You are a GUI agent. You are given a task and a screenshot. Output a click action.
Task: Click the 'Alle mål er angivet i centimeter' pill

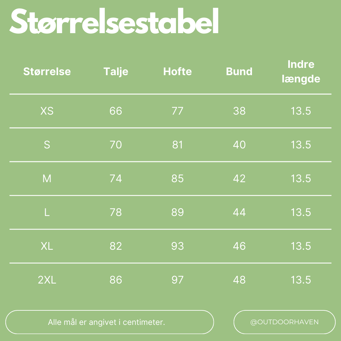tap(110, 322)
